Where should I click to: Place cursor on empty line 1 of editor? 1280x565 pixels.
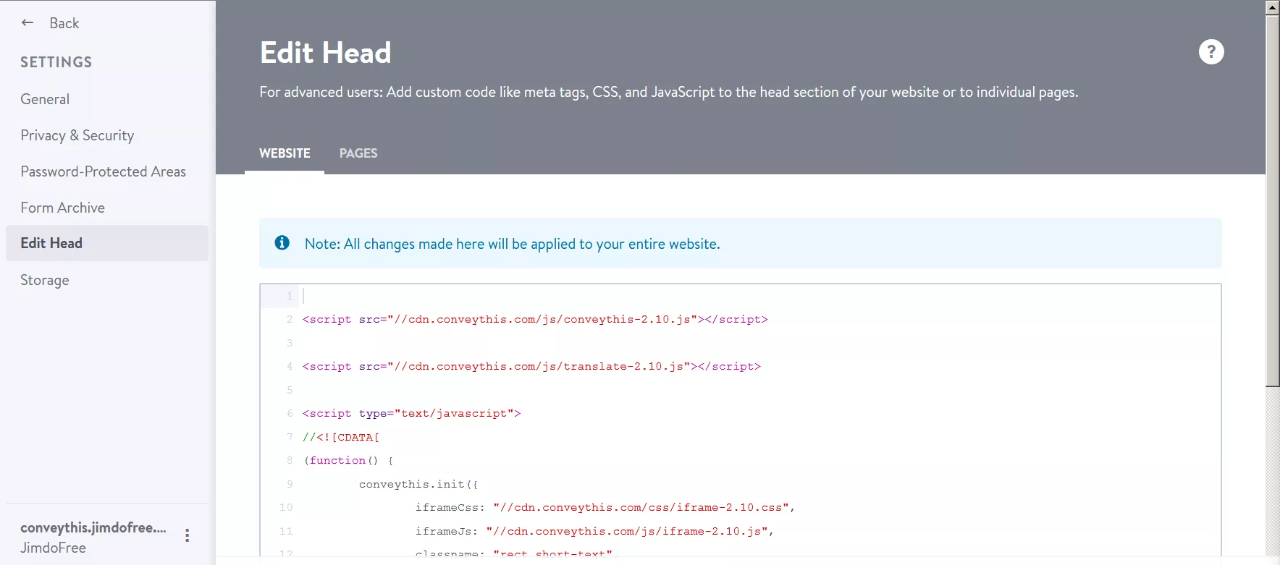click(760, 296)
